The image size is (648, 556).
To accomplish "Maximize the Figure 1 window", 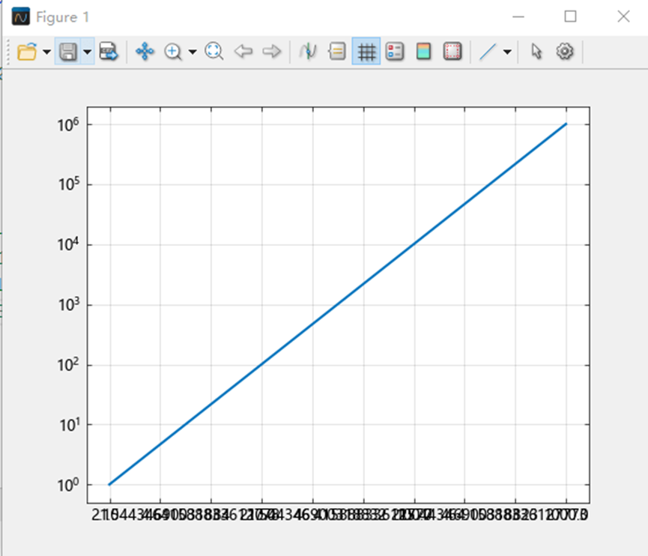I will (570, 16).
